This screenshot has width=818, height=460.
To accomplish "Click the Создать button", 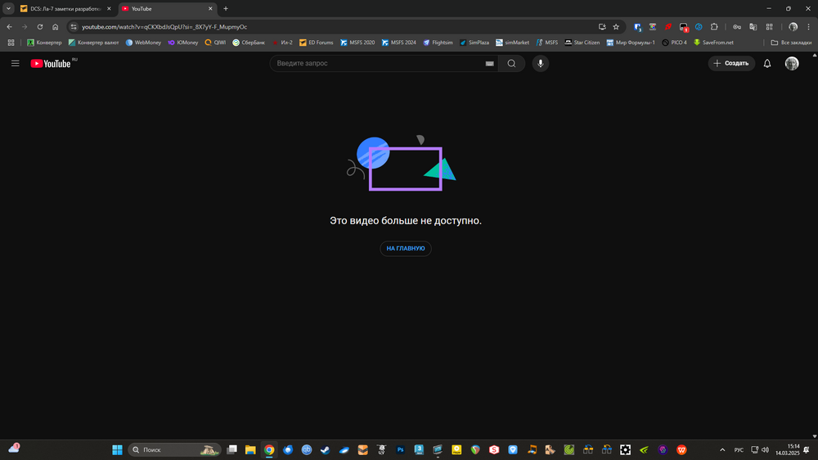I will (730, 63).
